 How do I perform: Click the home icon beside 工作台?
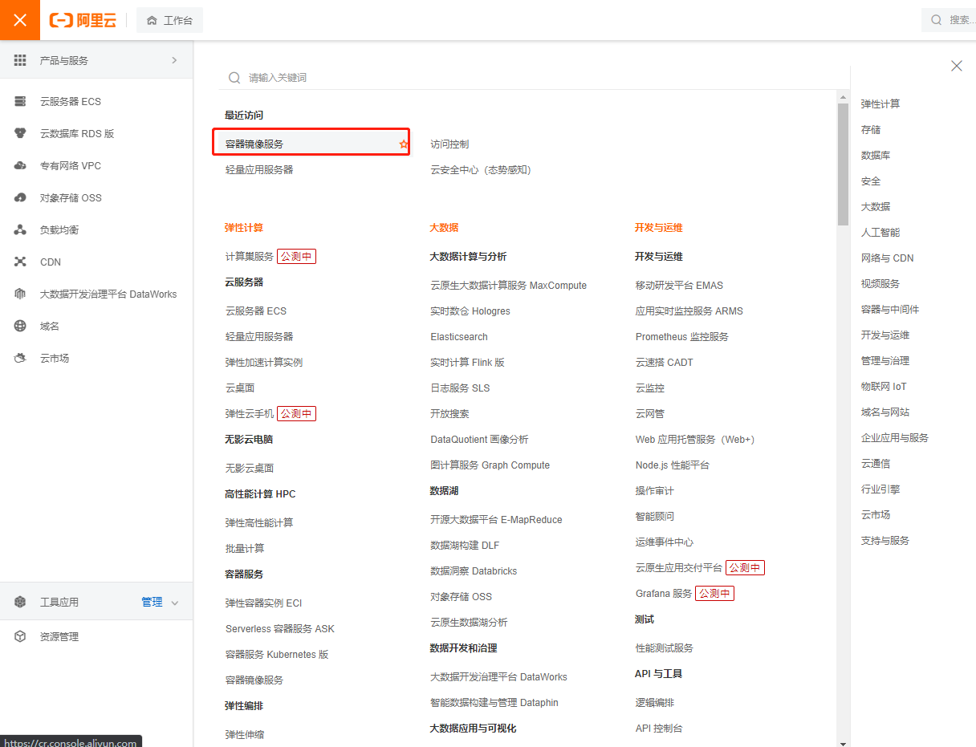[152, 20]
